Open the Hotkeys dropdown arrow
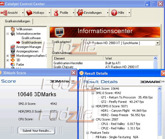 click(49, 13)
